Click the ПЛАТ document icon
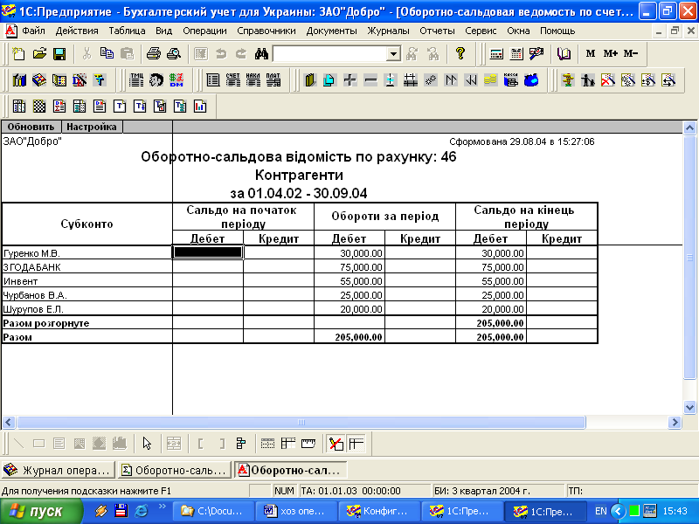This screenshot has height=524, width=699. point(273,80)
